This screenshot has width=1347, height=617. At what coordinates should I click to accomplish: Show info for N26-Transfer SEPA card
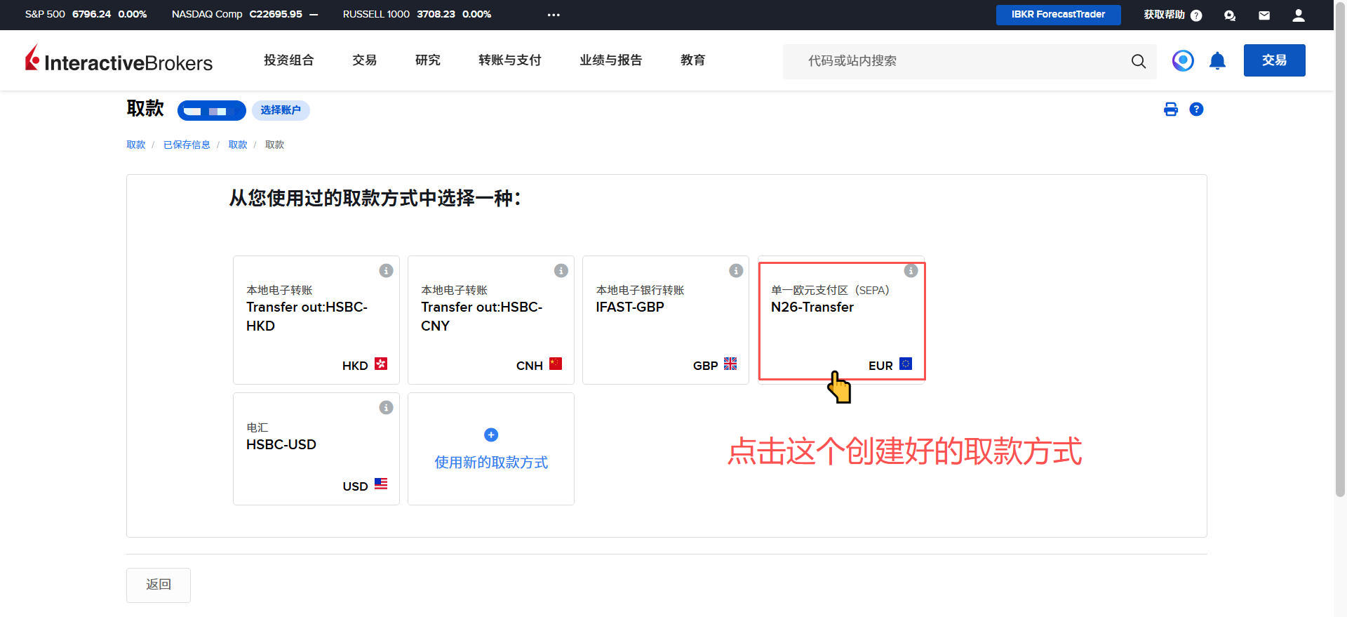(x=911, y=271)
